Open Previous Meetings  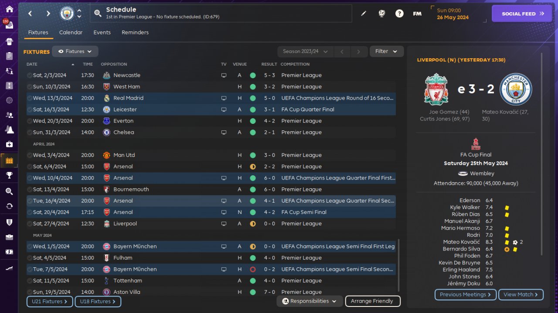[x=466, y=295]
